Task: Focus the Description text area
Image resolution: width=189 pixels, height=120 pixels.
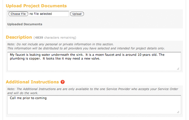Action: [94, 61]
